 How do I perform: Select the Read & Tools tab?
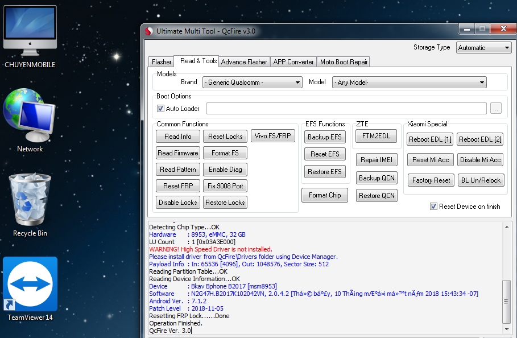coord(198,61)
